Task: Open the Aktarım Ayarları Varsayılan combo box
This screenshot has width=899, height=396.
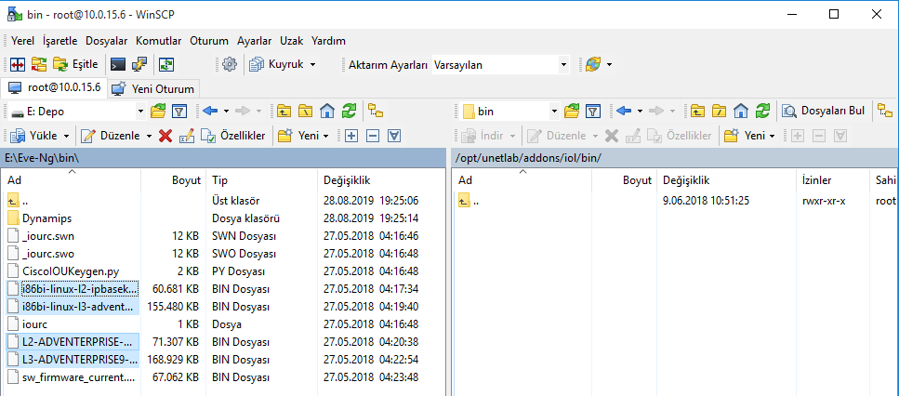Action: tap(500, 65)
